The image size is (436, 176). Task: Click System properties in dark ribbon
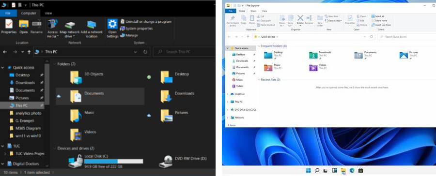coord(136,29)
